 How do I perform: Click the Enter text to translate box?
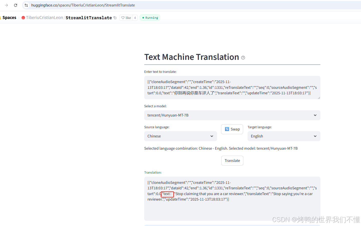point(232,88)
